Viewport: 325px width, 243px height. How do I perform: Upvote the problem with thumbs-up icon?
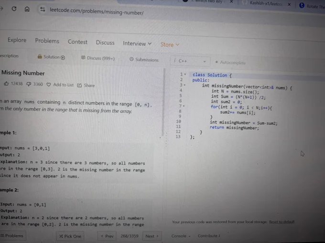(x=6, y=83)
